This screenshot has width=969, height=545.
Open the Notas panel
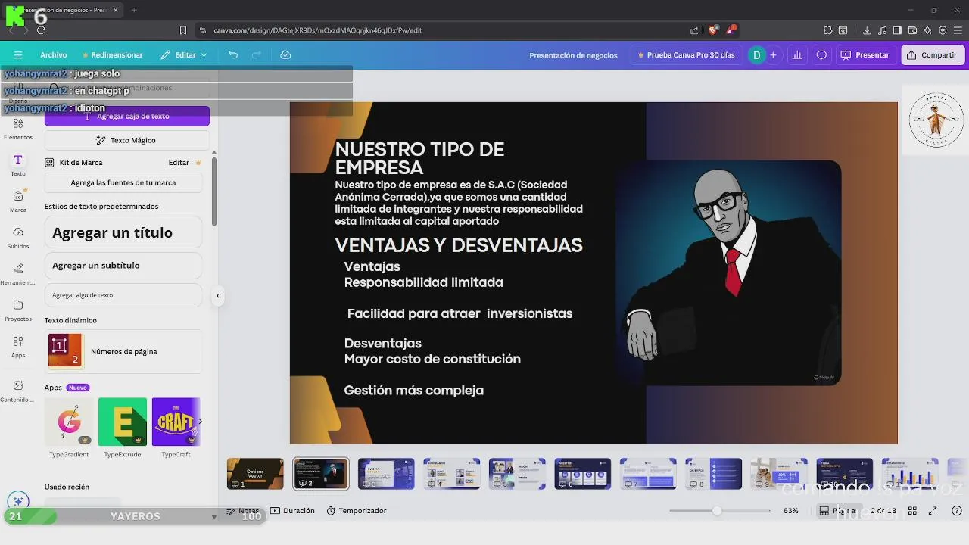coord(243,511)
